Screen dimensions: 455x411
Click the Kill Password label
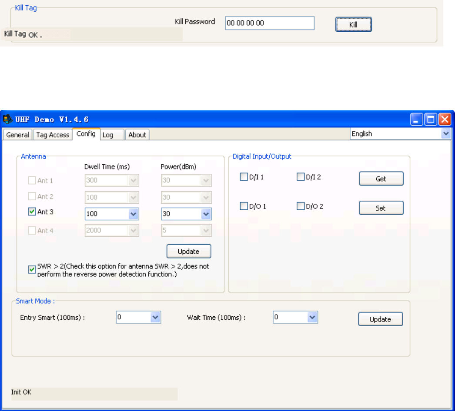(x=195, y=22)
